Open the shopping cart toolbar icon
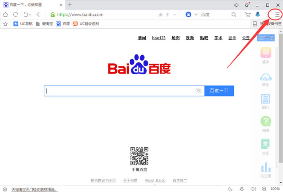 pyautogui.click(x=248, y=15)
